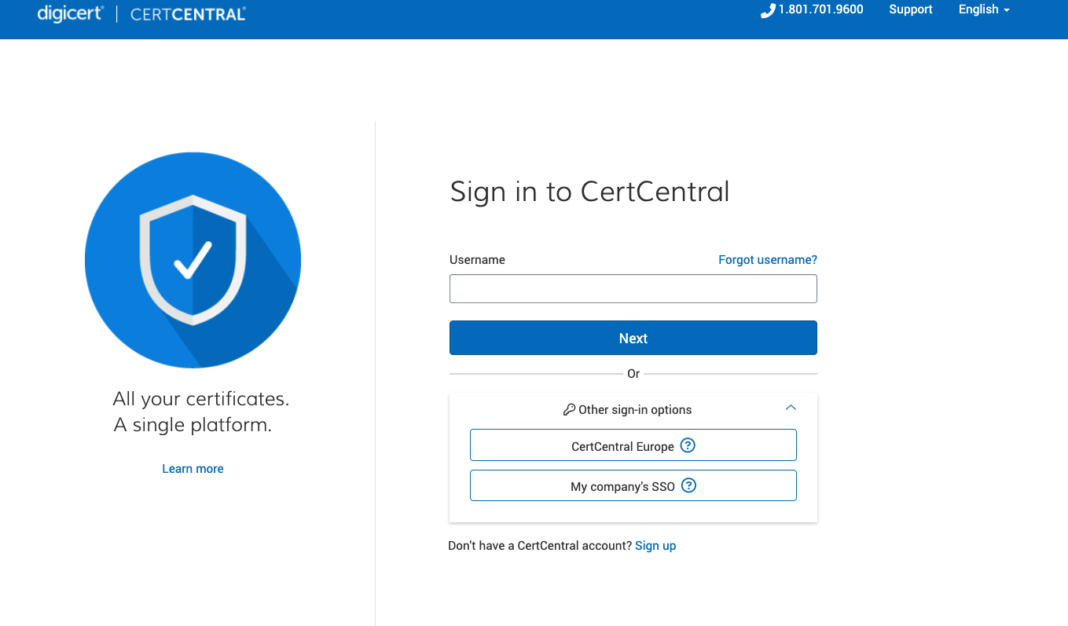
Task: Call the 1.801.701.9600 phone number
Action: (x=820, y=9)
